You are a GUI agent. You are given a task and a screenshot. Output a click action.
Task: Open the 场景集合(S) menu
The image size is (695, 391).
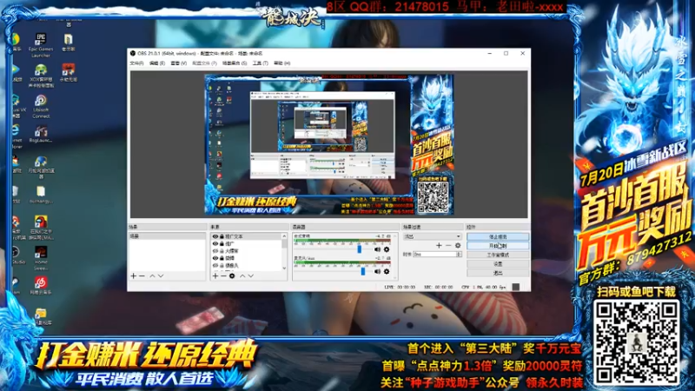[x=235, y=63]
